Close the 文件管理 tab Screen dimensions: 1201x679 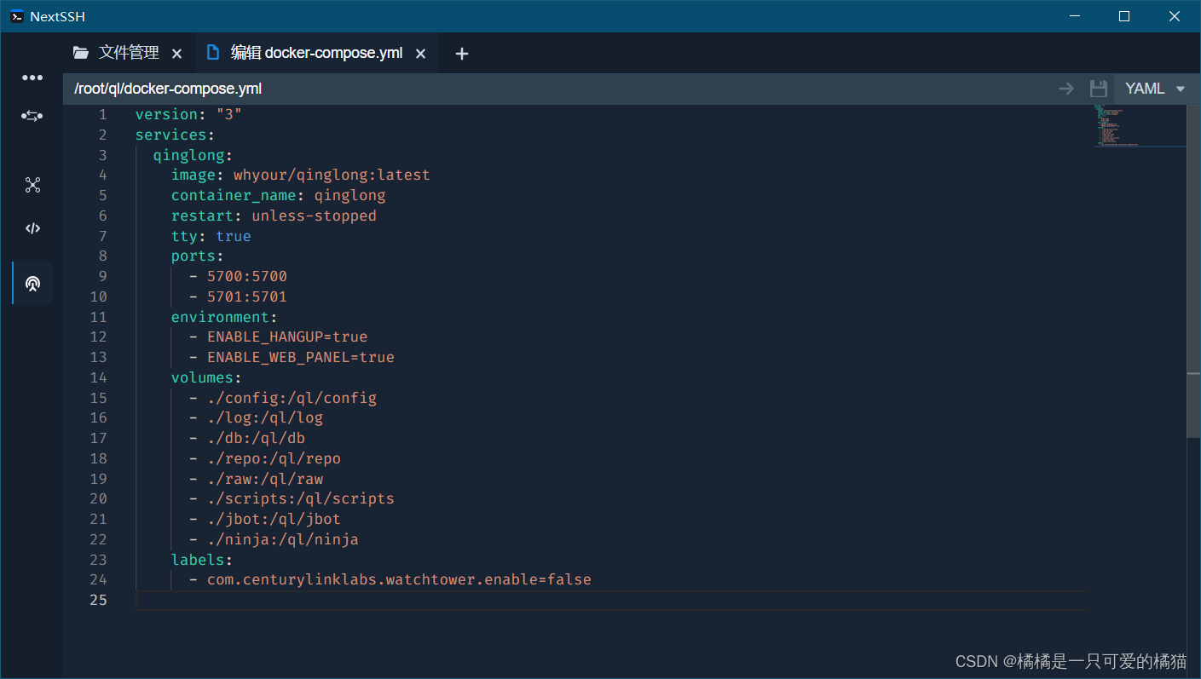tap(177, 54)
